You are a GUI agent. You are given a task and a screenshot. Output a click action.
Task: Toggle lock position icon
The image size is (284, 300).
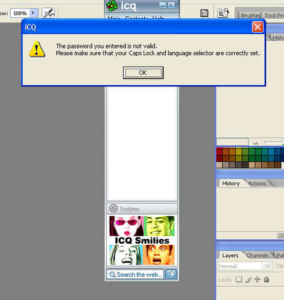click(257, 279)
